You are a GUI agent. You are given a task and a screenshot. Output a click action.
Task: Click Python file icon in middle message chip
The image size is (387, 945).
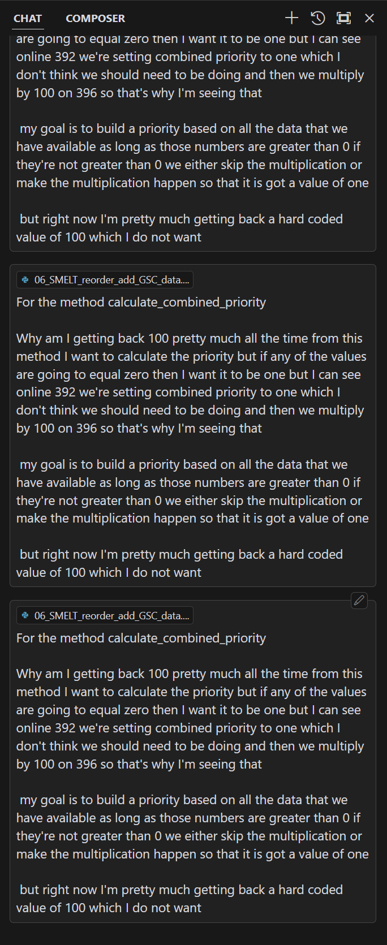[25, 280]
